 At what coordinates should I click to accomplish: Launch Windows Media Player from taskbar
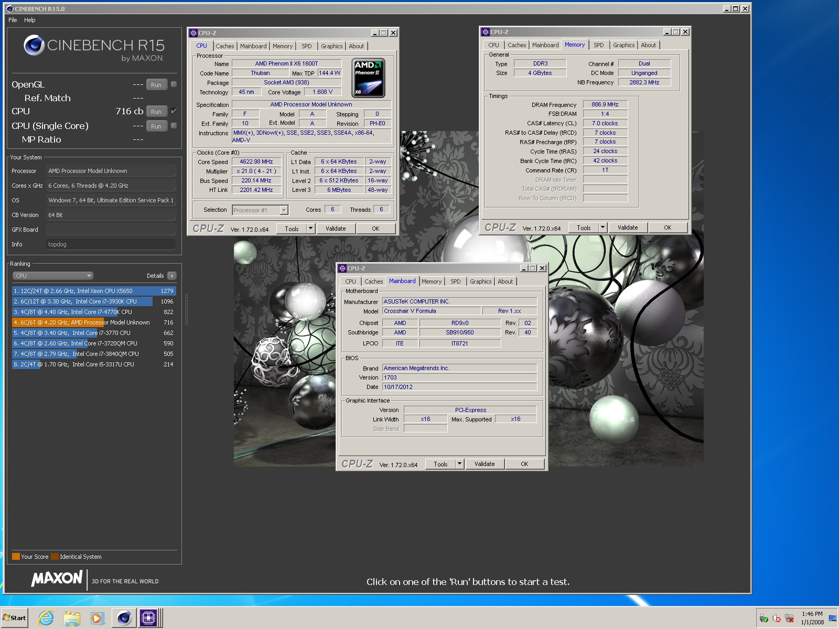(x=97, y=618)
